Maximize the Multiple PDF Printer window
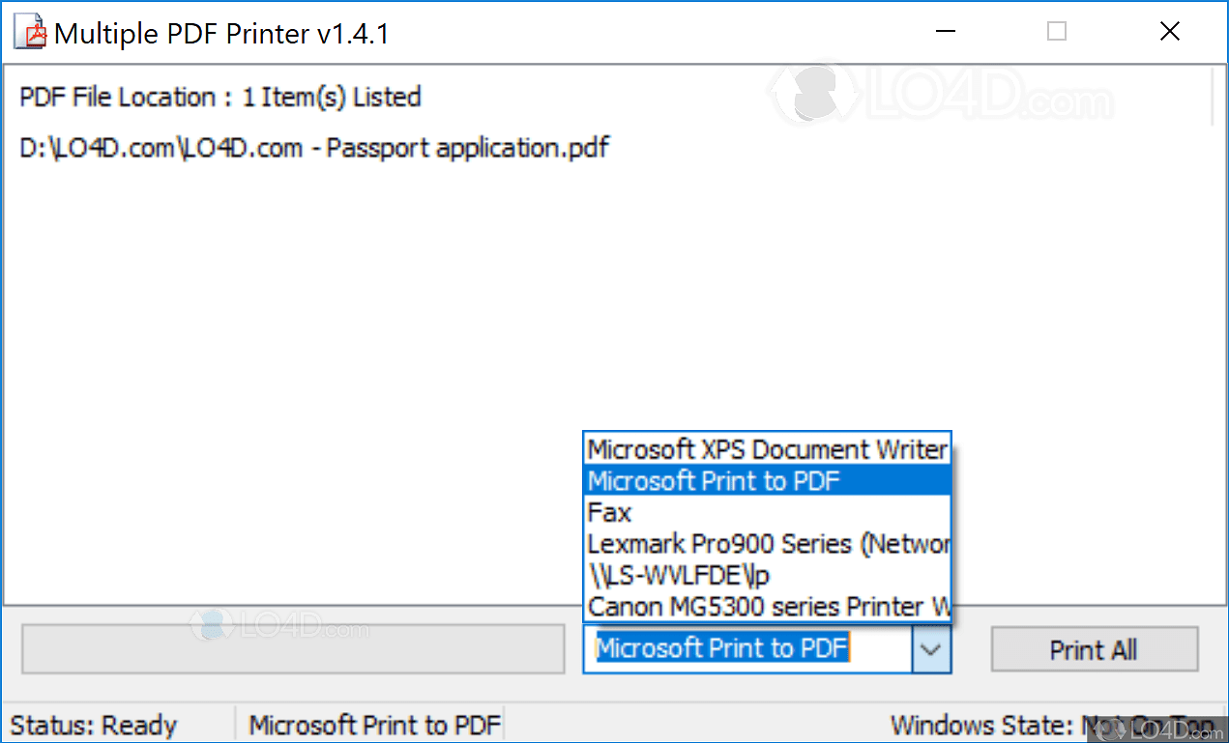 (1056, 31)
